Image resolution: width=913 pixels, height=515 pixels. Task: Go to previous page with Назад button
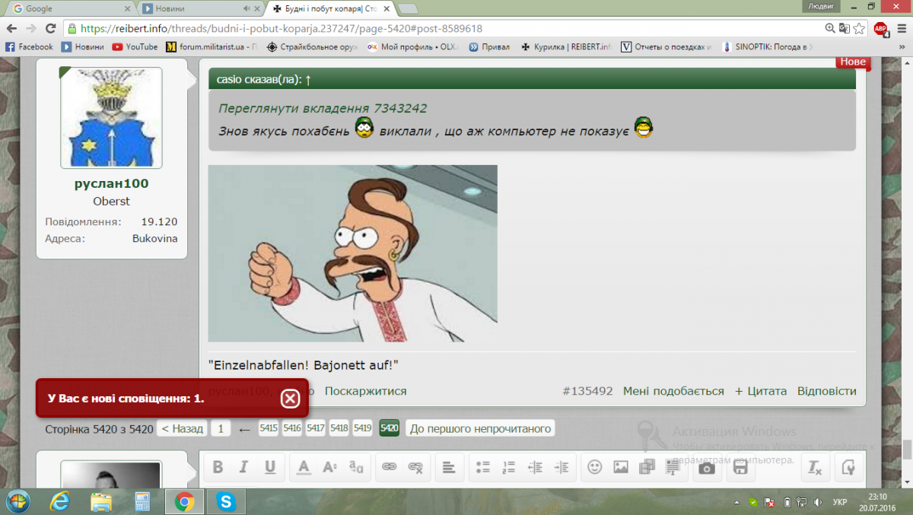(x=183, y=428)
